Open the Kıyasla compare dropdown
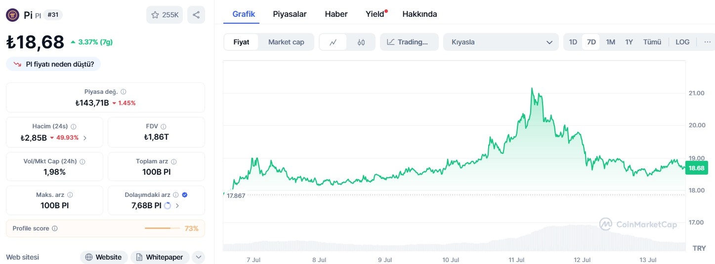Screen dimensions: 715x264 click(x=501, y=42)
